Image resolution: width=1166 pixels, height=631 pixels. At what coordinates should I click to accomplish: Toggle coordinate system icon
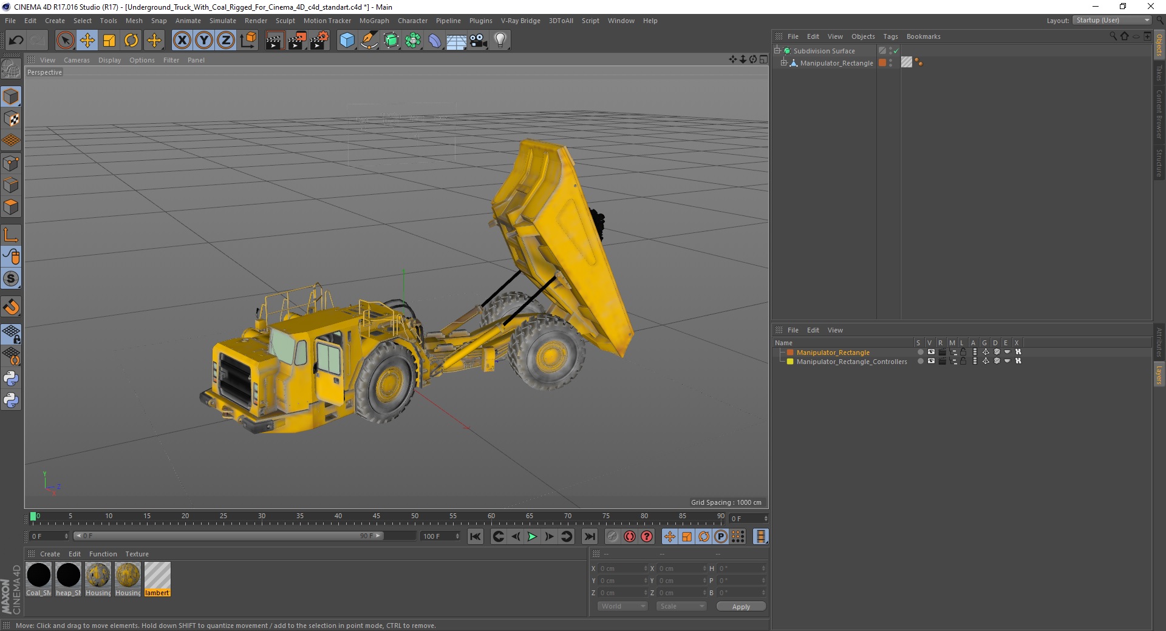(248, 41)
